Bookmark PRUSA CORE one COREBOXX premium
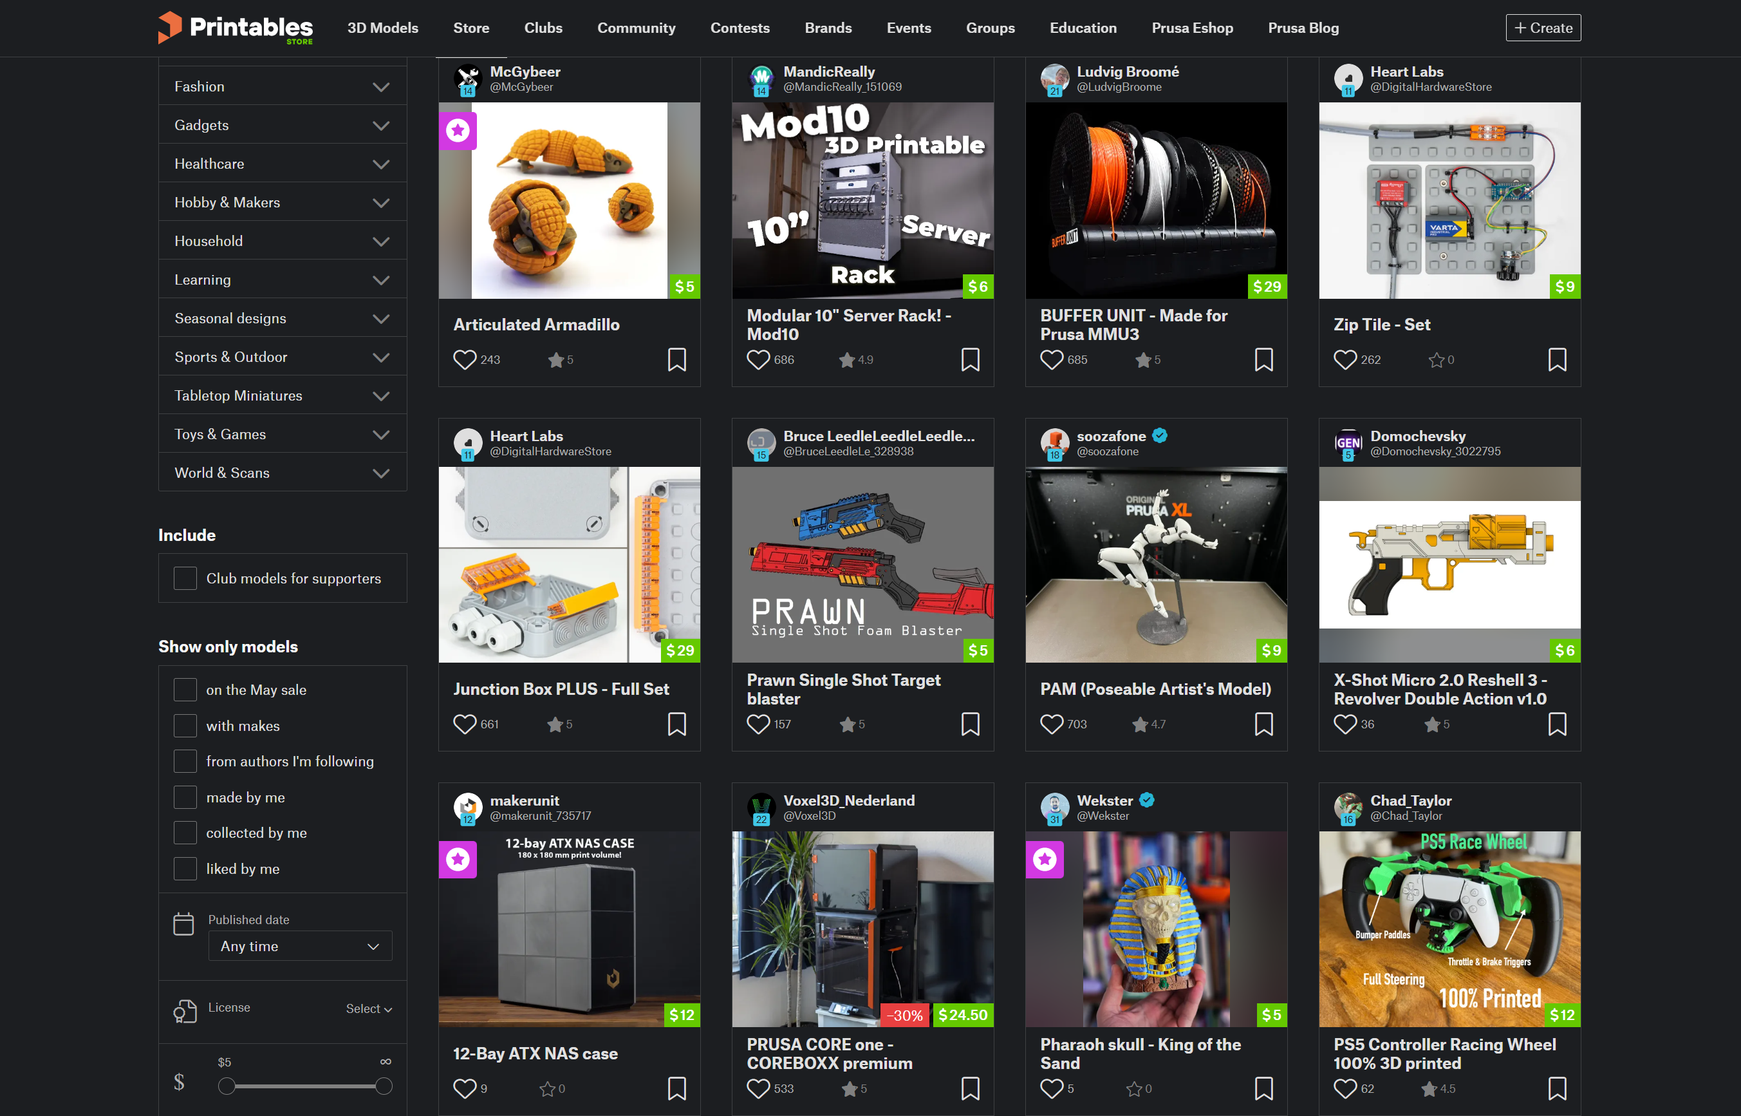This screenshot has height=1116, width=1741. pyautogui.click(x=970, y=1088)
